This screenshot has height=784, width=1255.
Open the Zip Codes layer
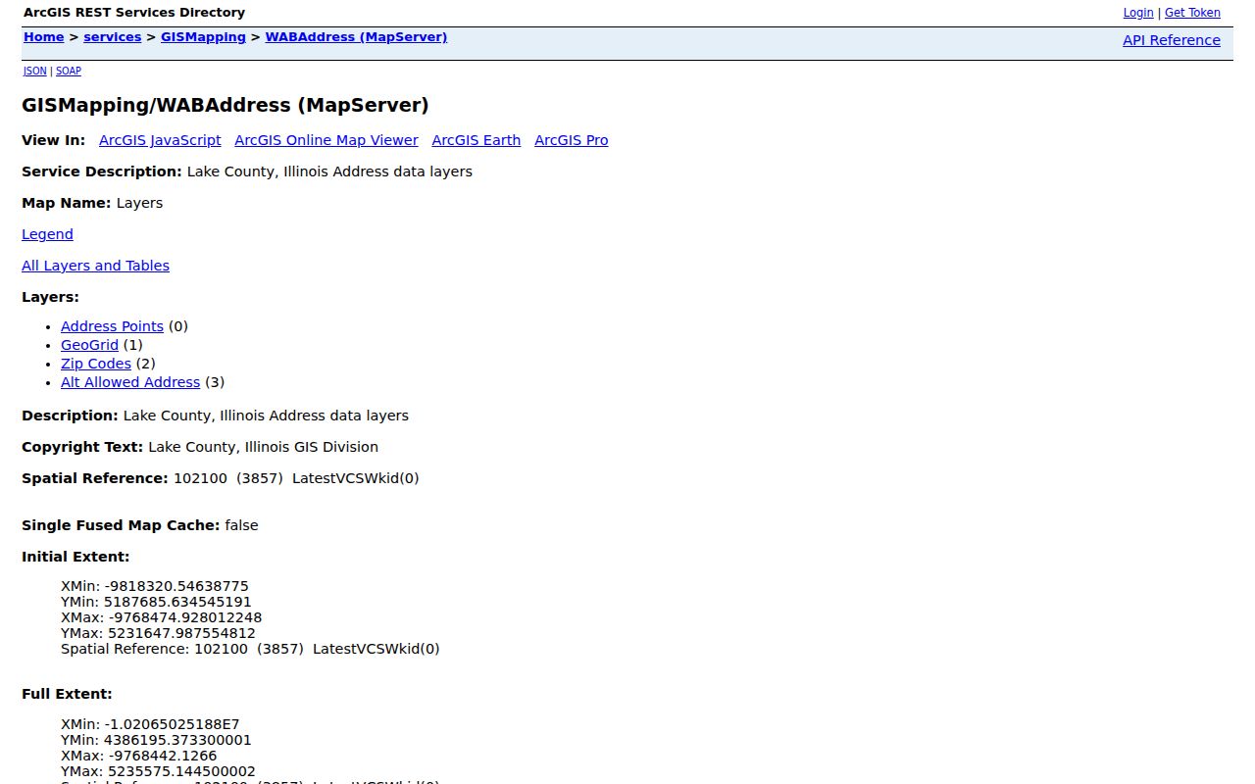(96, 364)
